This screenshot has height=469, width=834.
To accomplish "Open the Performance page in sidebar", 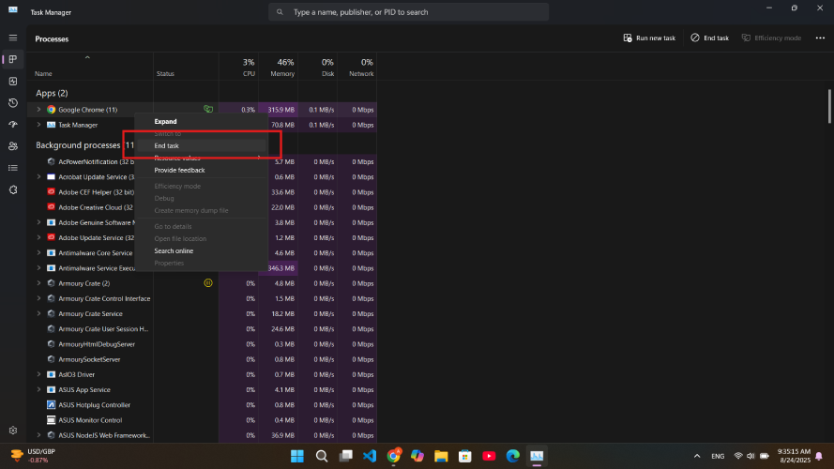I will pyautogui.click(x=13, y=81).
